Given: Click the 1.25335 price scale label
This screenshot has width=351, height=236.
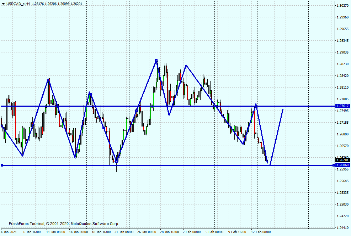Looking at the screenshot, I should [343, 192].
